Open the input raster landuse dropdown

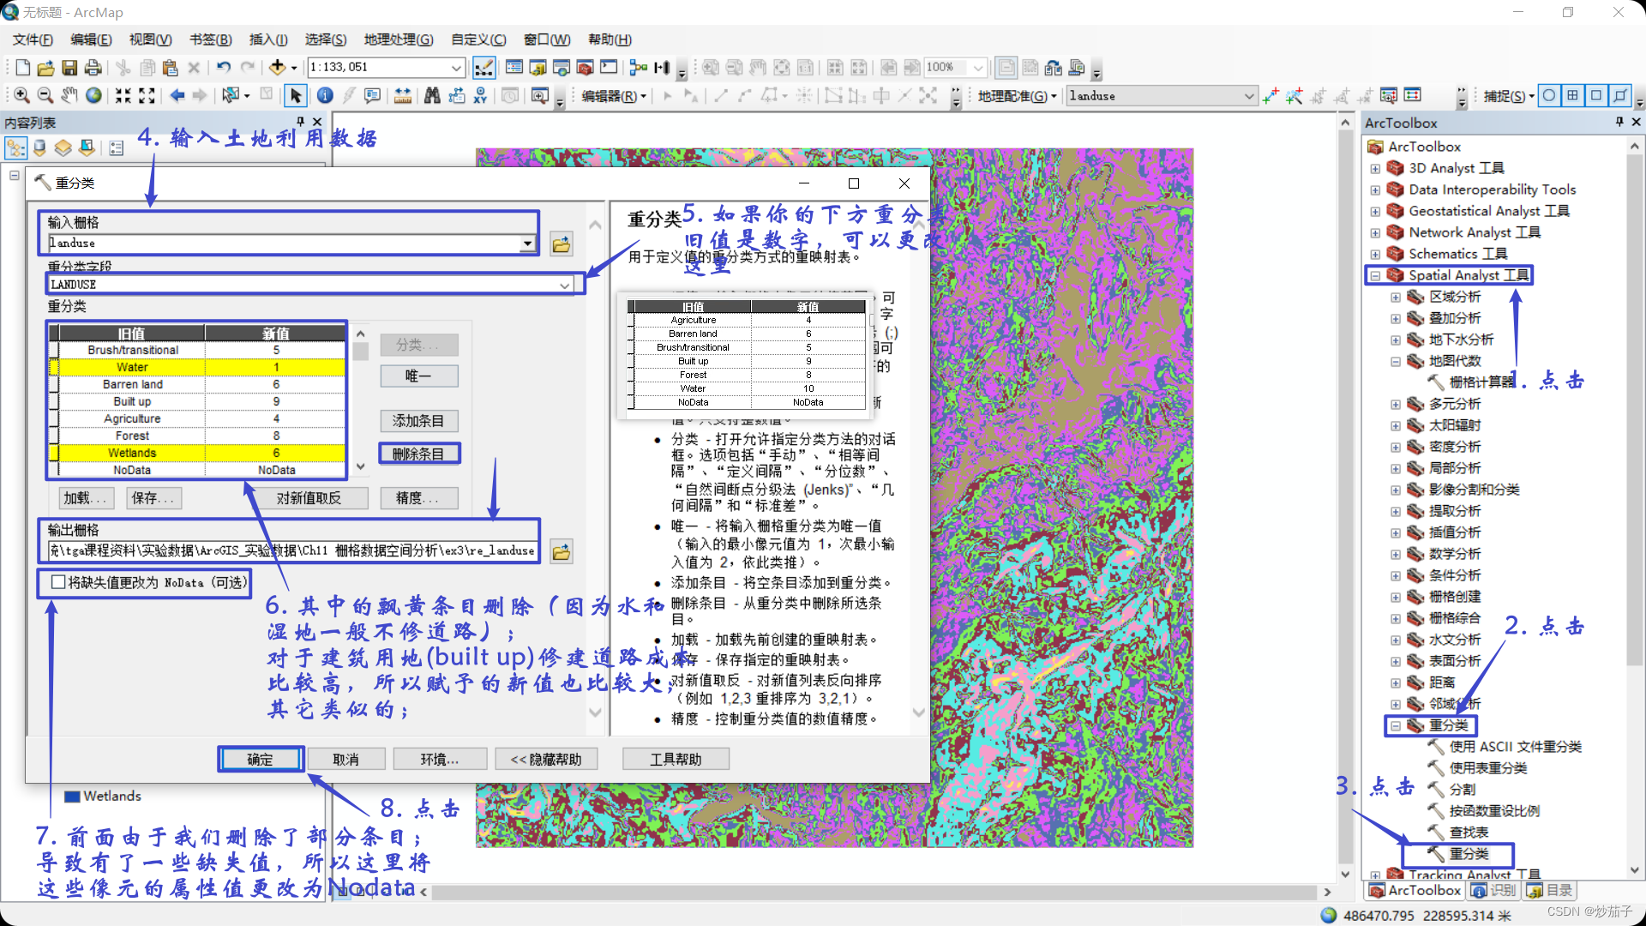528,244
